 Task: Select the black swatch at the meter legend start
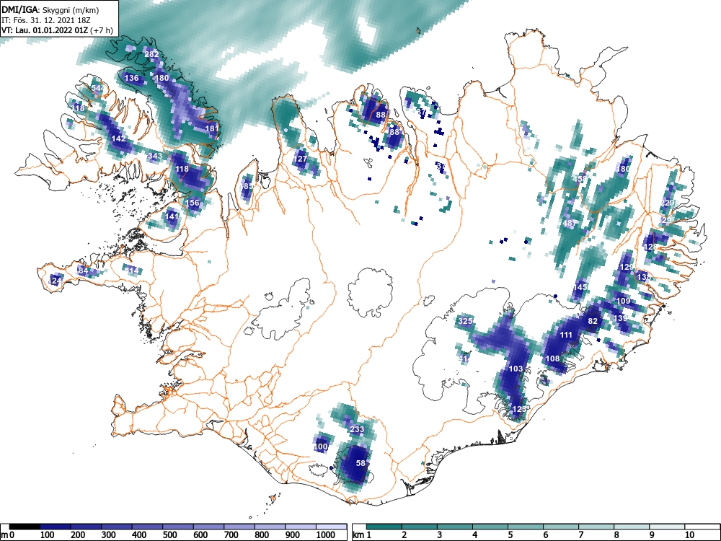click(x=25, y=527)
